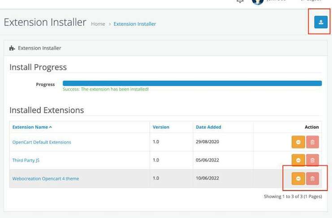332x218 pixels.
Task: Go to Home breadcrumb link
Action: pyautogui.click(x=98, y=24)
